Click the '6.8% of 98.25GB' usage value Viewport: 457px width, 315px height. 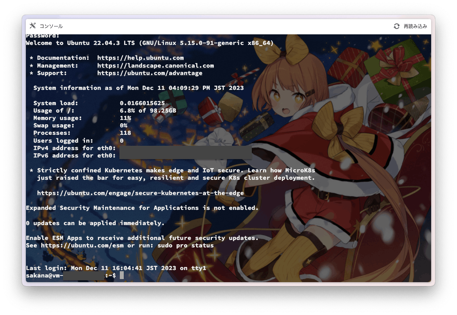click(x=148, y=111)
